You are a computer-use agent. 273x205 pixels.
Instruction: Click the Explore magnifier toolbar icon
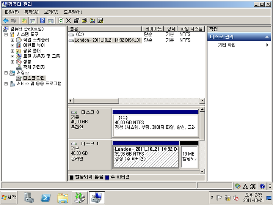click(92, 20)
